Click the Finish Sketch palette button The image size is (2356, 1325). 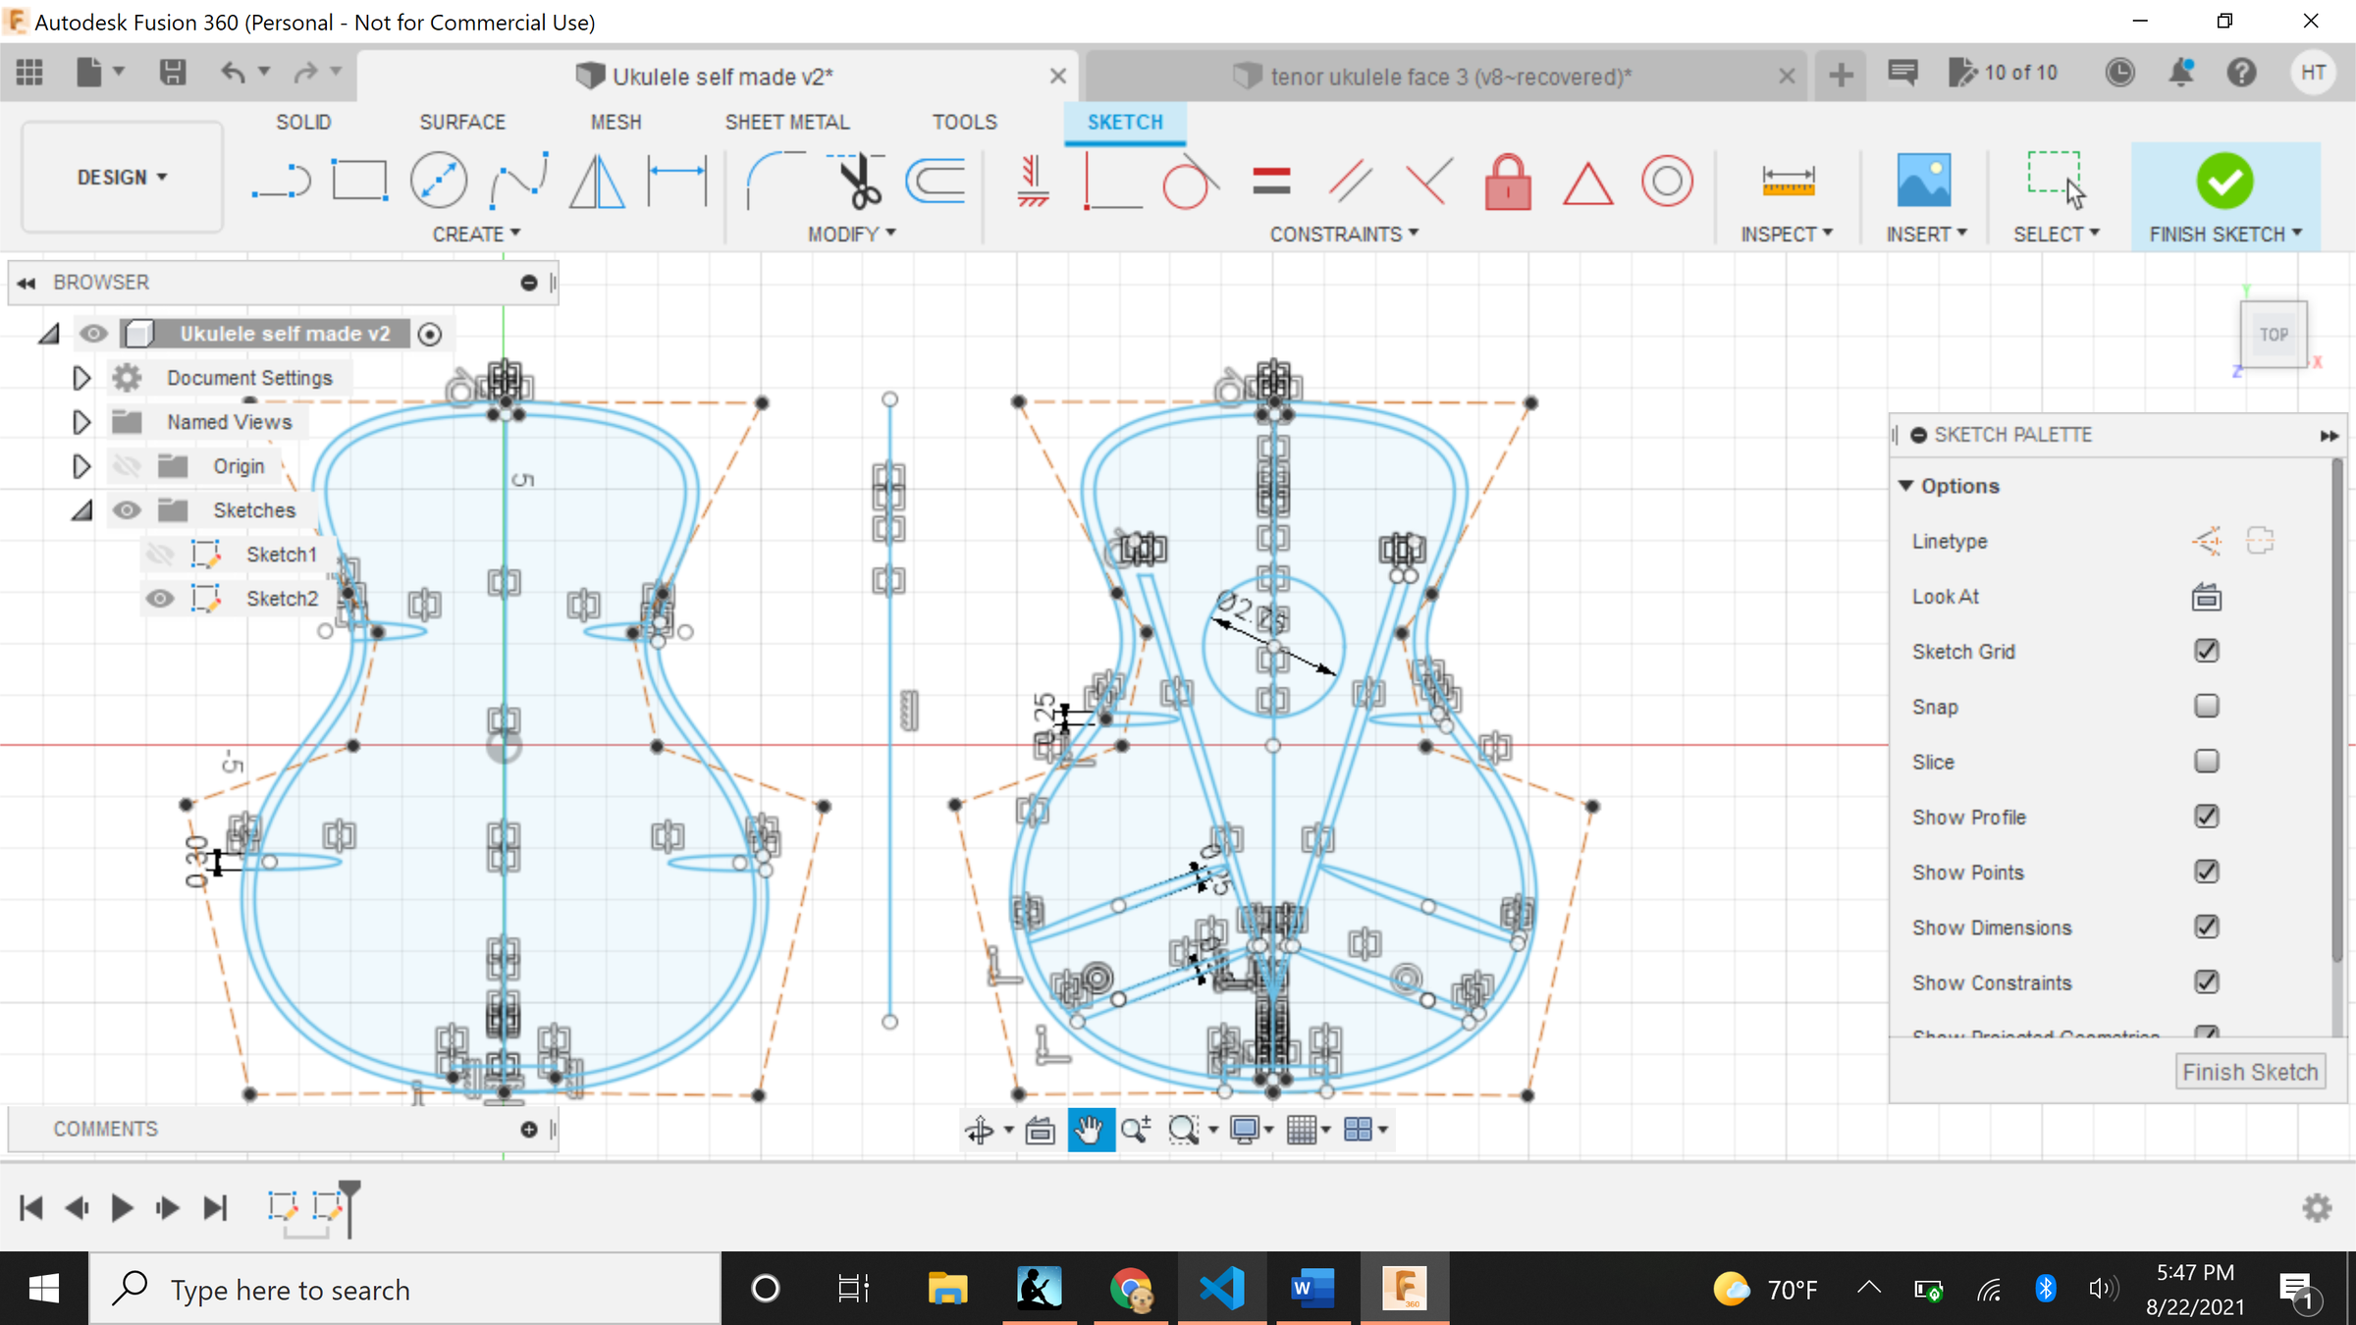[x=2249, y=1073]
